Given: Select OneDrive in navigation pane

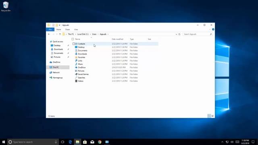Looking at the screenshot, I should pyautogui.click(x=55, y=62).
